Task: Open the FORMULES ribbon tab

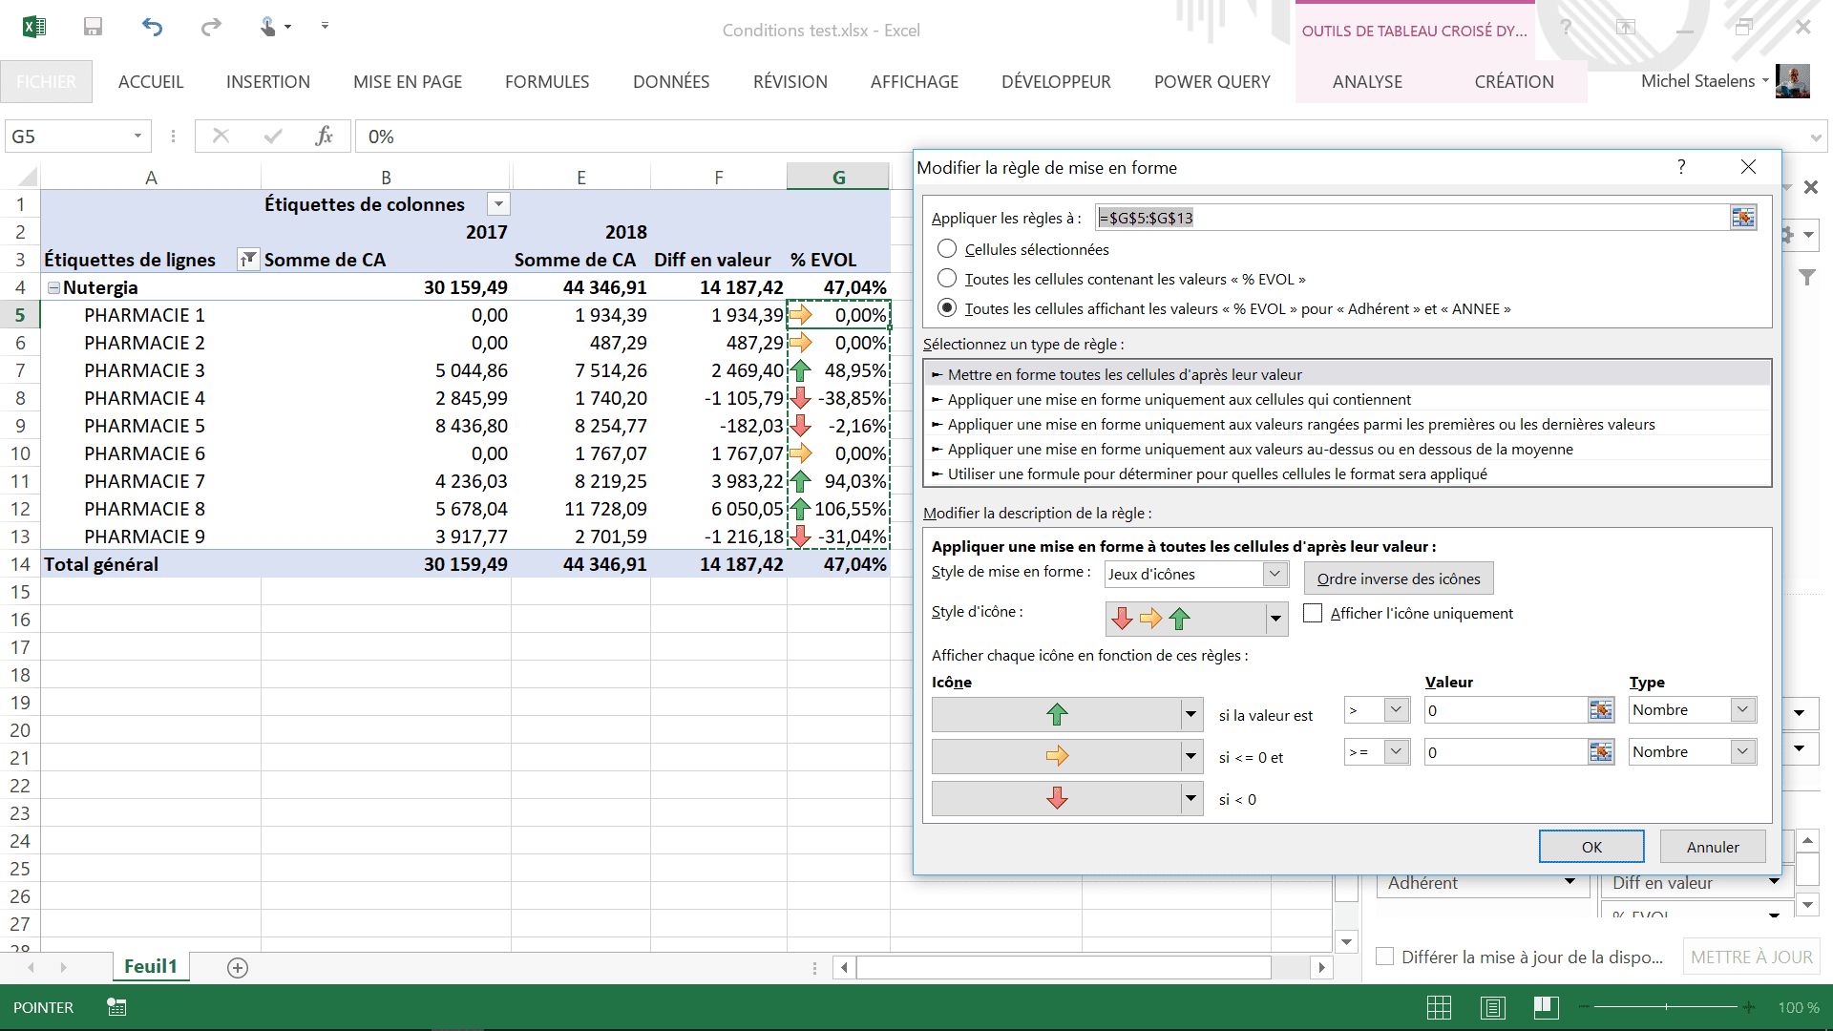Action: click(x=547, y=82)
